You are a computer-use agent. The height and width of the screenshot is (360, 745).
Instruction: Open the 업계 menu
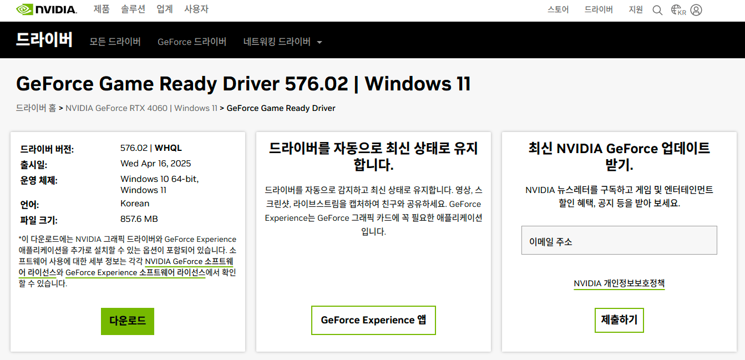pos(165,9)
